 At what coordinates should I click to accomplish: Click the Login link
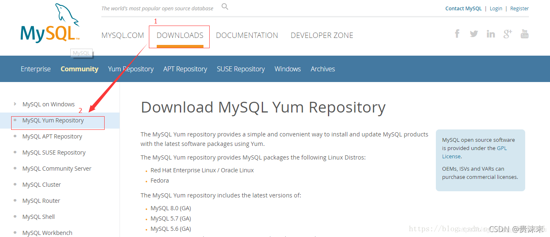coord(496,8)
